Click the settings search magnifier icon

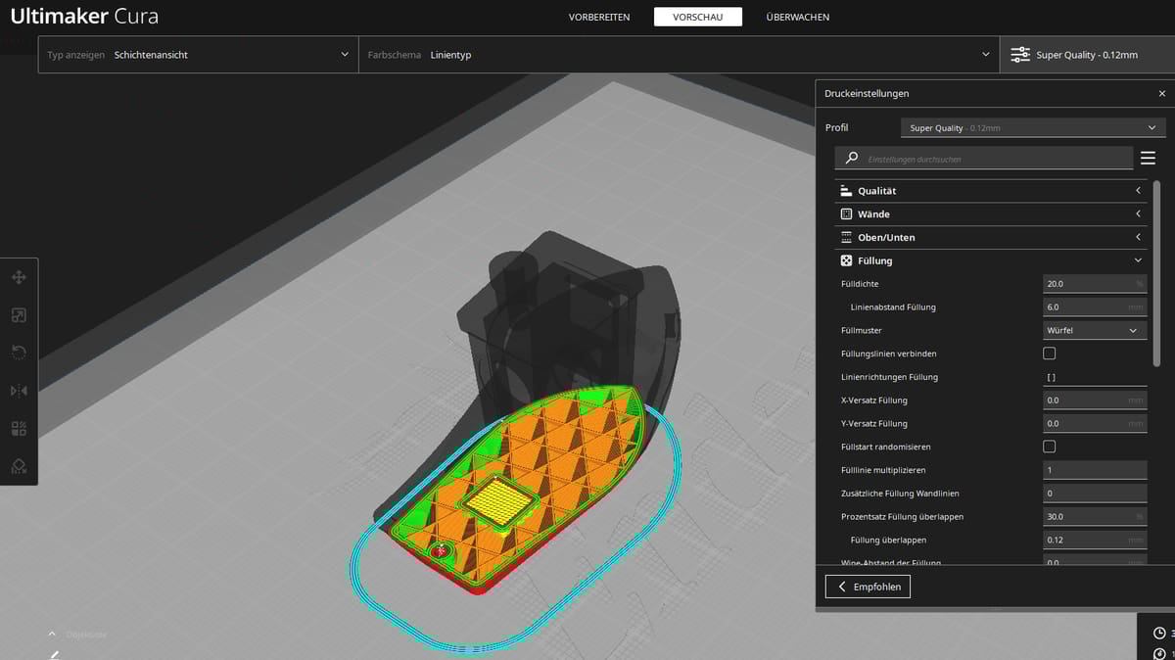coord(852,158)
